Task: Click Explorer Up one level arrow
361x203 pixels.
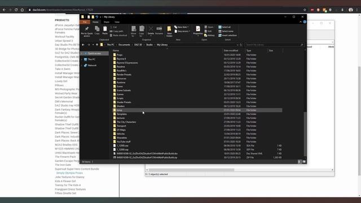Action: coord(97,45)
